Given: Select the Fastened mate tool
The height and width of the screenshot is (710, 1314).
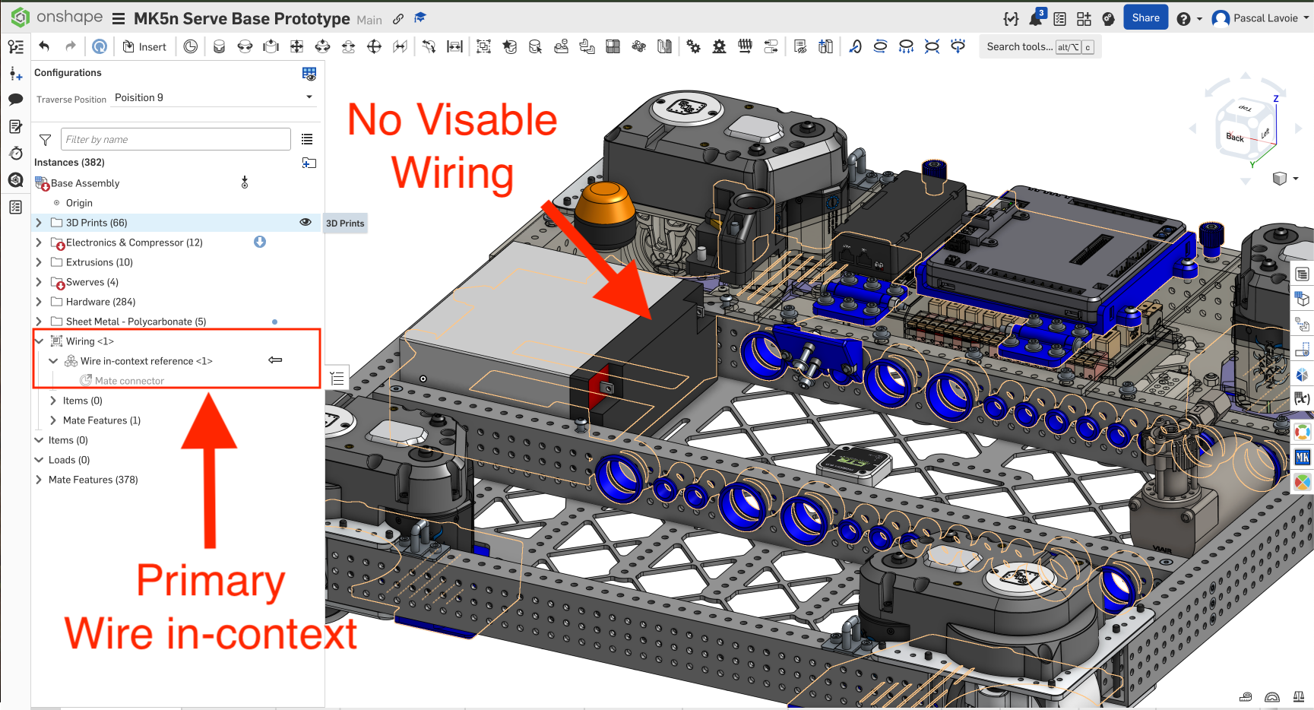Looking at the screenshot, I should pyautogui.click(x=219, y=46).
